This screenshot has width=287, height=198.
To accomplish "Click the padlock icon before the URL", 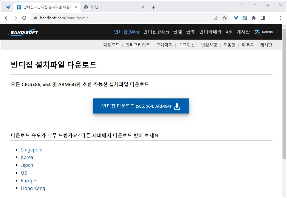I will click(x=35, y=17).
